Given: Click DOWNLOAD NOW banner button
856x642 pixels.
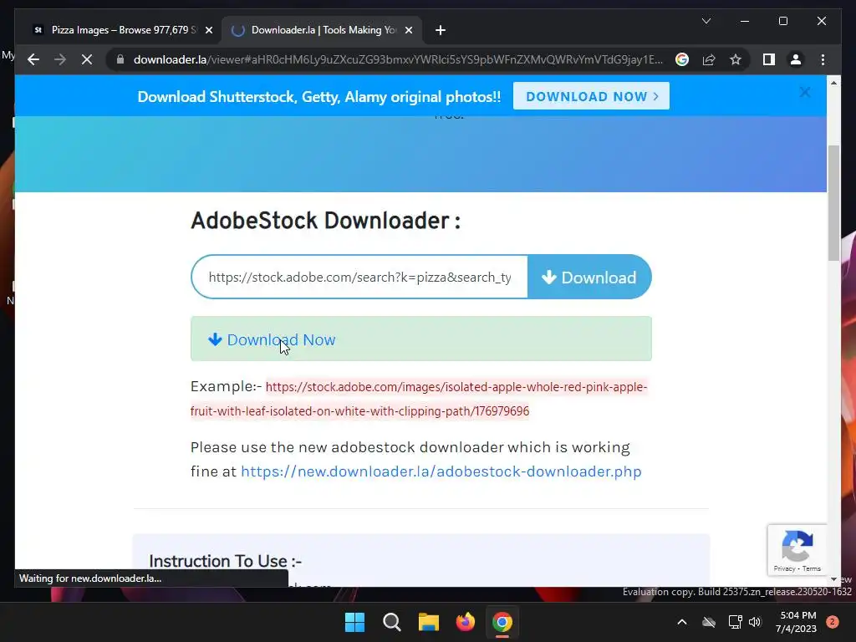Looking at the screenshot, I should [591, 96].
